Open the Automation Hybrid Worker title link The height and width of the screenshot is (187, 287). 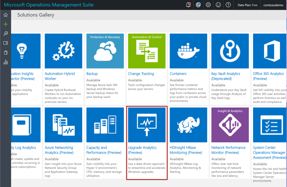coord(60,76)
